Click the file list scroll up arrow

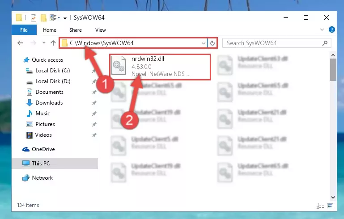coord(333,55)
